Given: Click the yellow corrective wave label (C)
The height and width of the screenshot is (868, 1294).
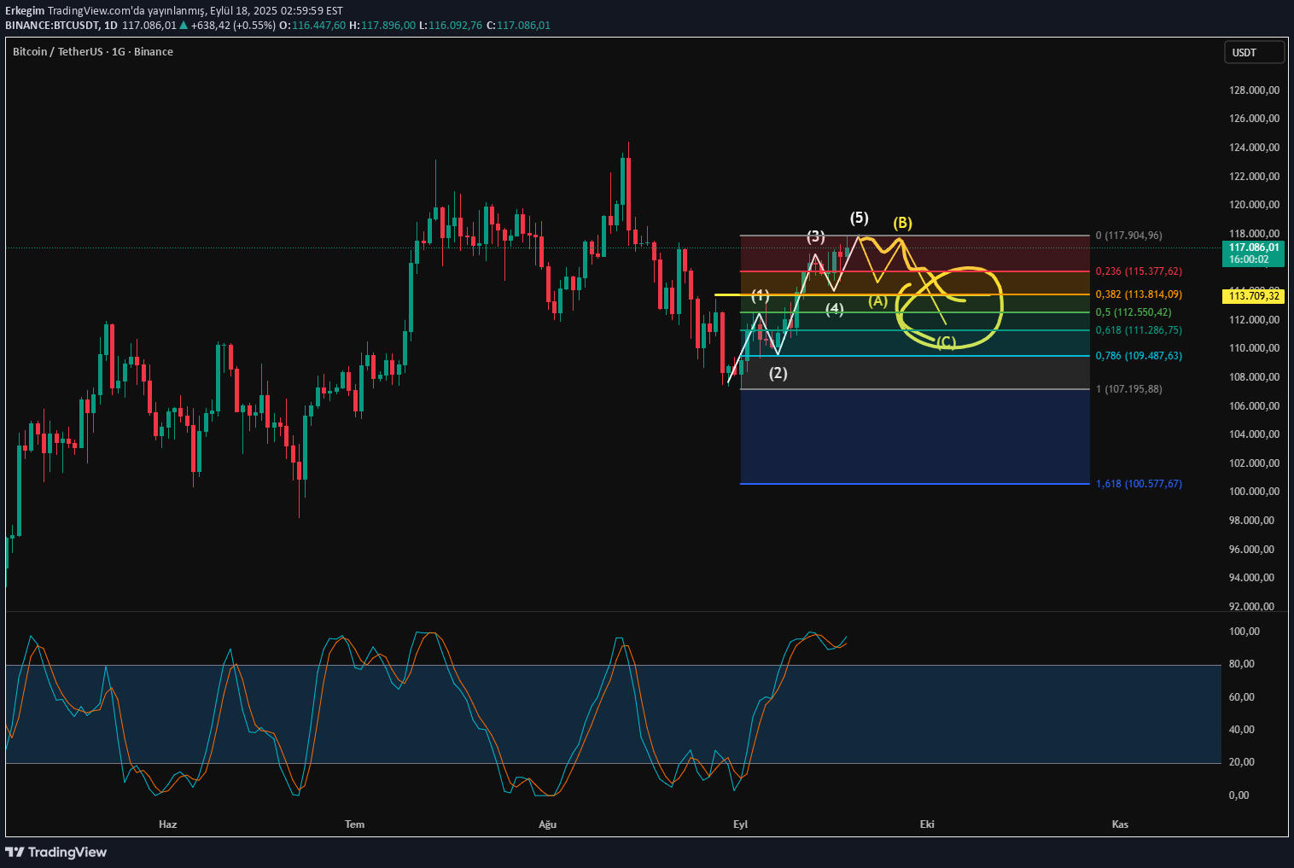Looking at the screenshot, I should (947, 342).
